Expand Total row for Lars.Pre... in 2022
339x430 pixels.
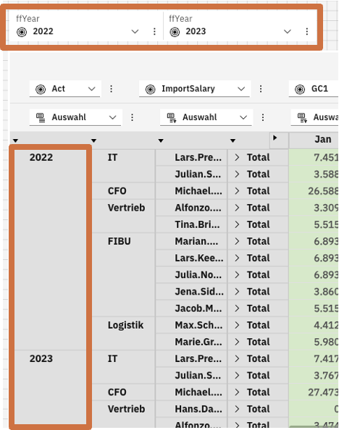pyautogui.click(x=237, y=157)
